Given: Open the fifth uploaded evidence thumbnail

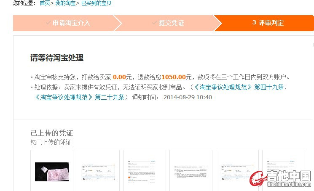Looking at the screenshot, I should point(237,172).
